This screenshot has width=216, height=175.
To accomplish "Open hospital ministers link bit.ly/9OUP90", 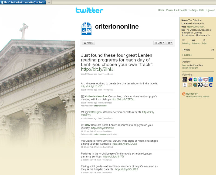I will (127, 169).
